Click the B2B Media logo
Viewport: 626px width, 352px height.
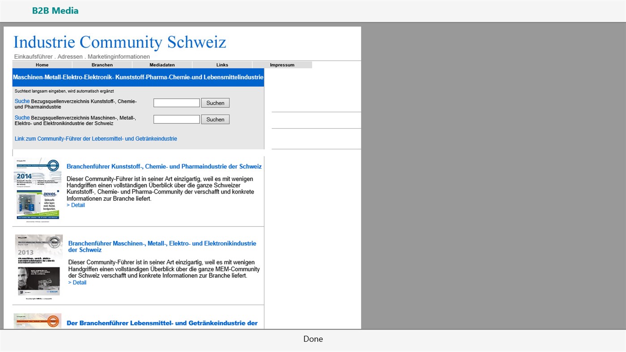coord(55,10)
